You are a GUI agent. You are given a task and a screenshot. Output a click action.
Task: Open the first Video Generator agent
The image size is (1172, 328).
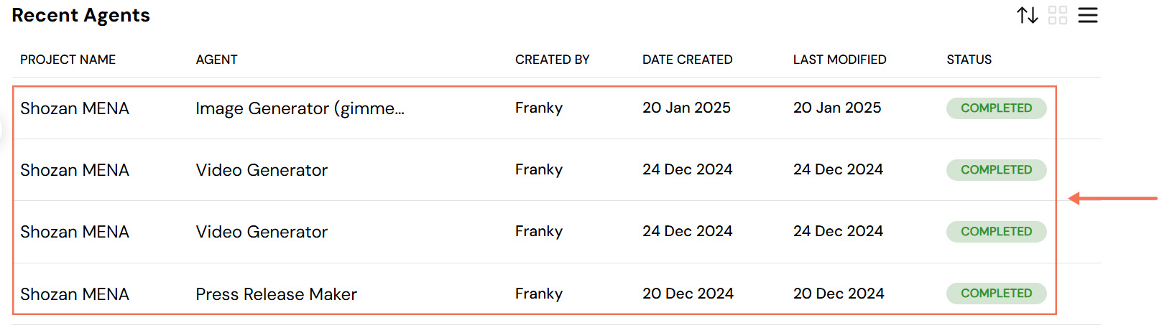[262, 170]
